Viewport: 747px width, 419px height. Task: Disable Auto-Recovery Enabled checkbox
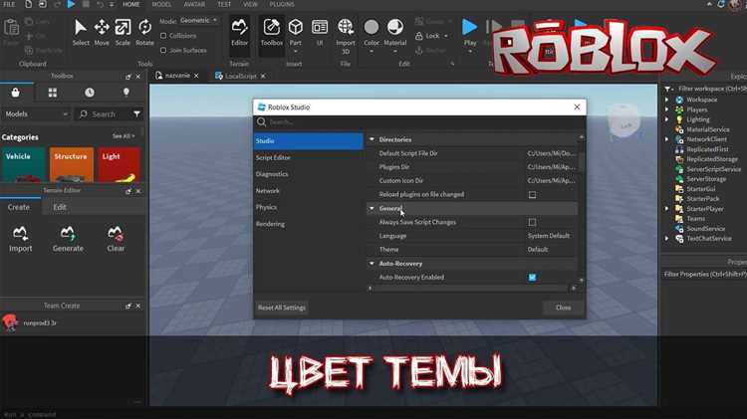(532, 277)
